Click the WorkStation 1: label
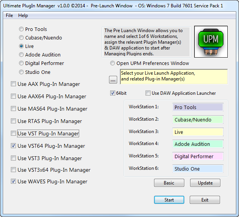Viewport: 239px width, 217px height. click(144, 107)
